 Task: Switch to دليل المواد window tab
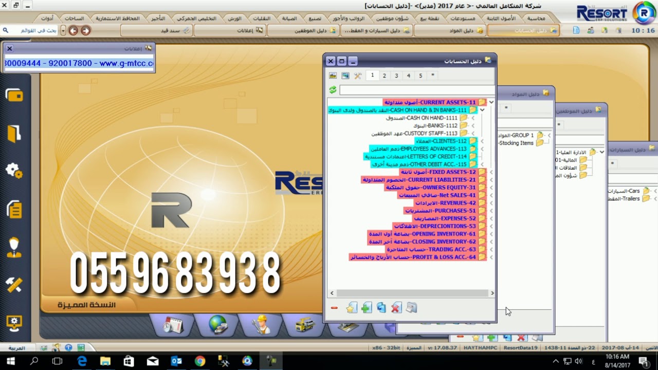(x=450, y=31)
